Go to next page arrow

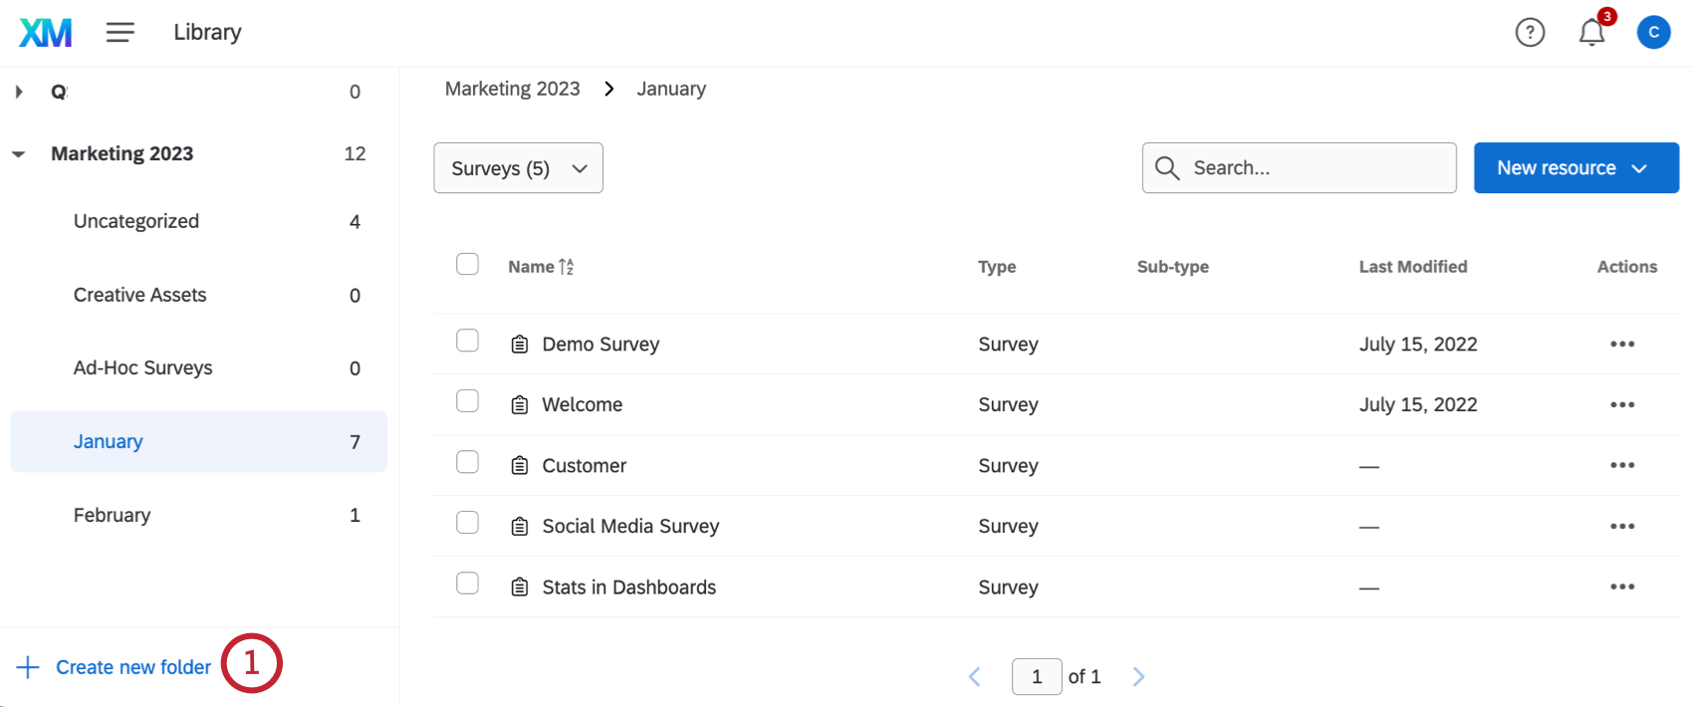[1138, 677]
